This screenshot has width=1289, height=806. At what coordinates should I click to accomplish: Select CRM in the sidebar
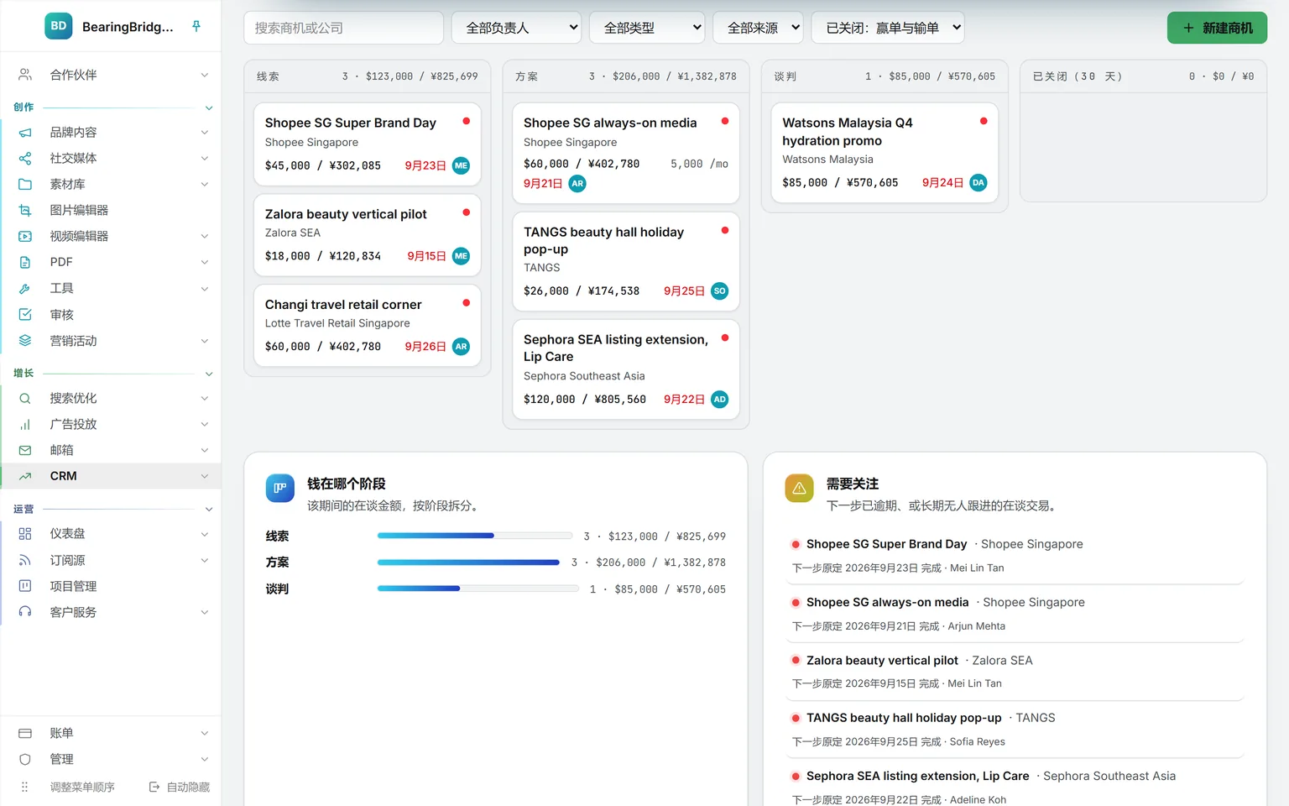click(x=111, y=476)
